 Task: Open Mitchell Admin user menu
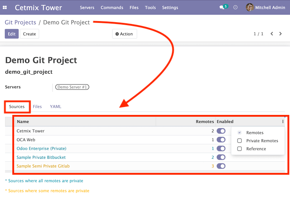[266, 7]
